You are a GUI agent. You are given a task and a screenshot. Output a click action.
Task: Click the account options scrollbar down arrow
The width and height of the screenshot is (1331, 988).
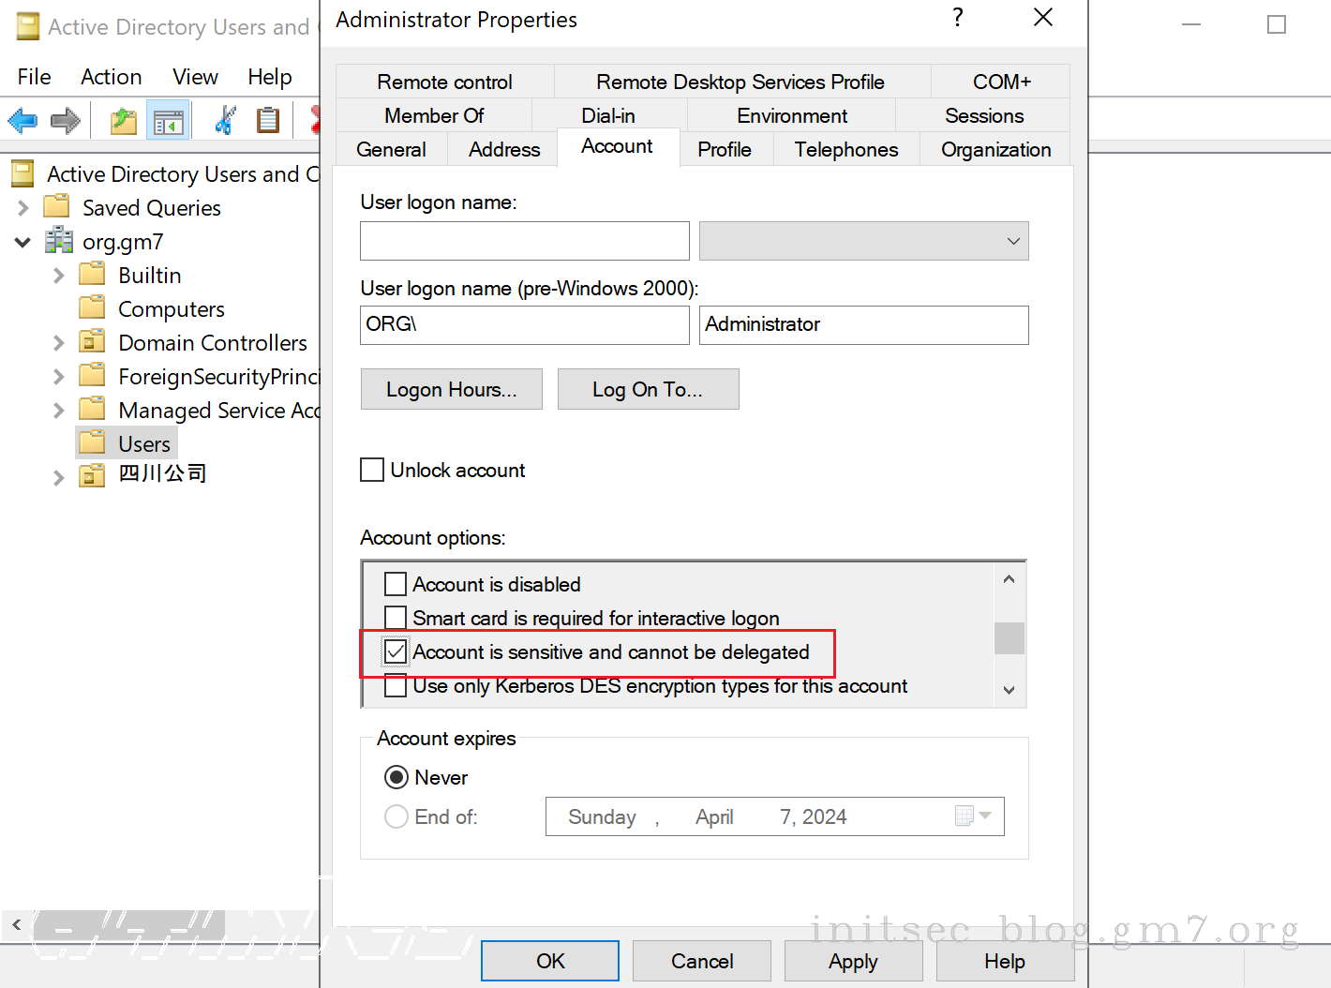1009,690
